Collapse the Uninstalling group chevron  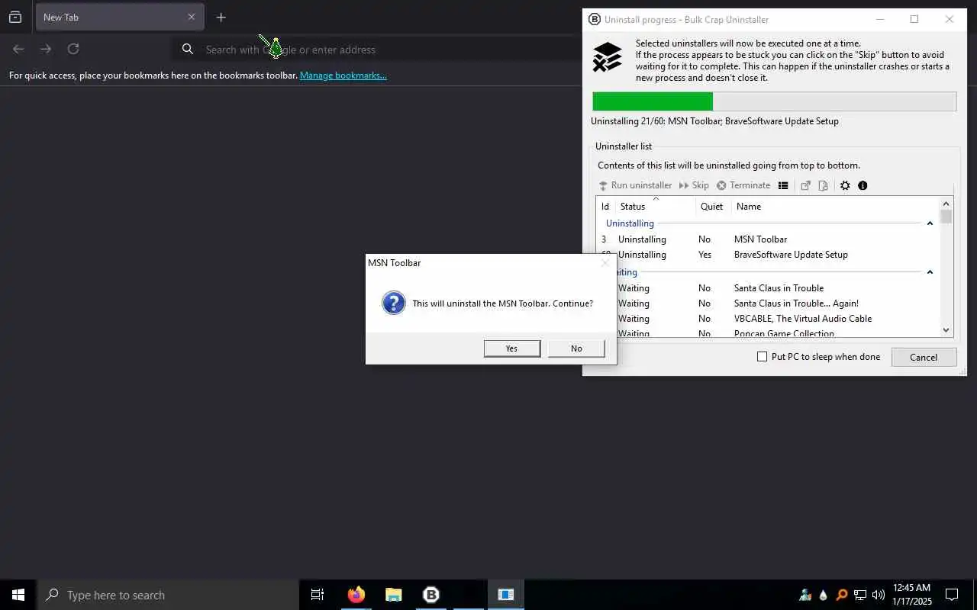[x=930, y=223]
